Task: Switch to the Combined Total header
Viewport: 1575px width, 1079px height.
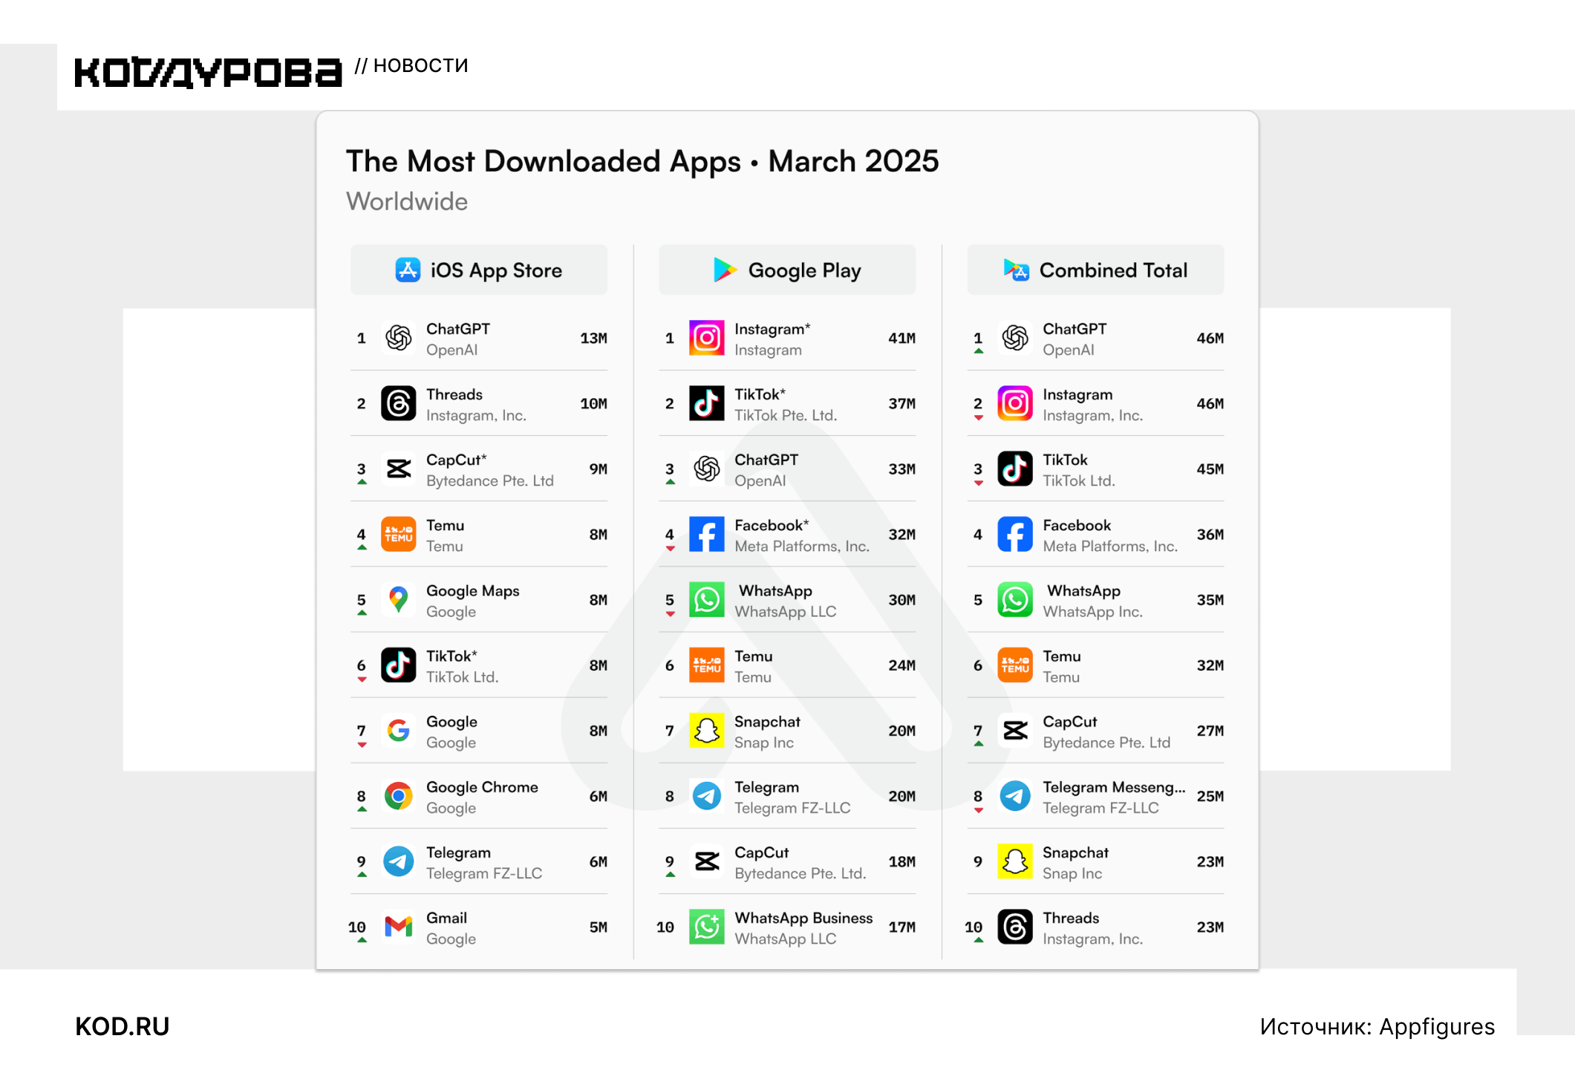Action: (1095, 270)
